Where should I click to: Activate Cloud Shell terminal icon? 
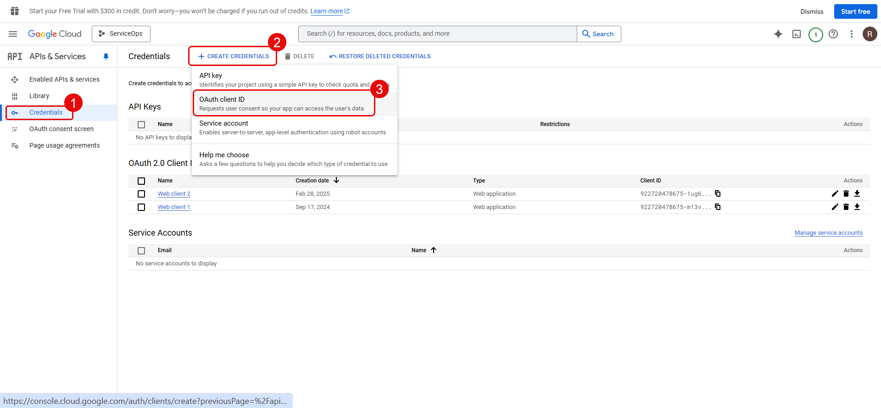(797, 34)
